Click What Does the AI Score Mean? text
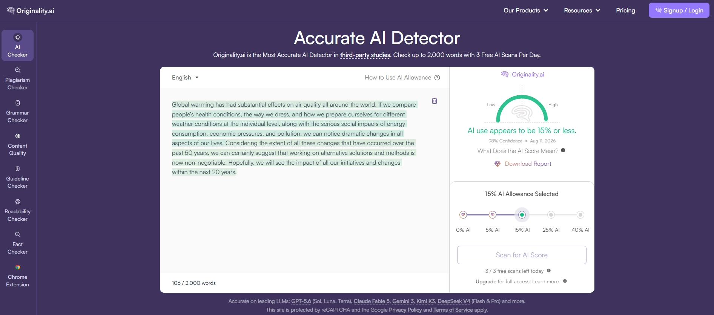Screen dimensions: 714x315 click(x=518, y=151)
